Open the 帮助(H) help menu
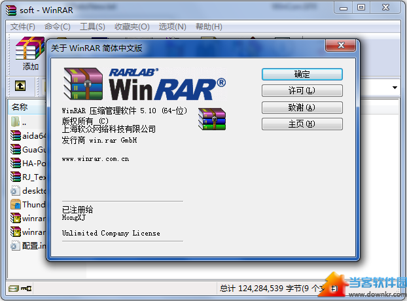 click(x=209, y=26)
